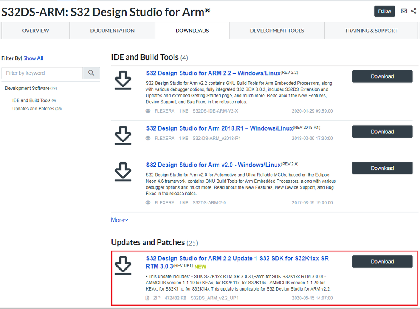Click the Follow button
This screenshot has height=309, width=420.
click(384, 11)
